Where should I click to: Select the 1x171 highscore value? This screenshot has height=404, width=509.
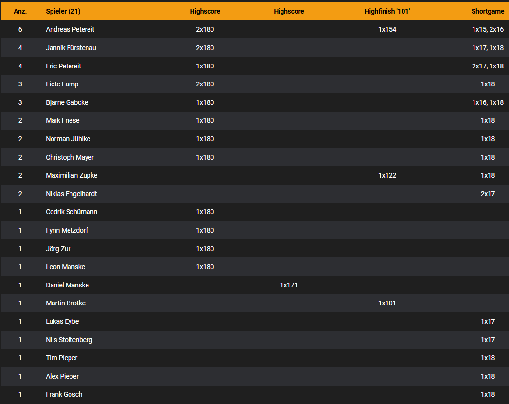click(x=289, y=285)
